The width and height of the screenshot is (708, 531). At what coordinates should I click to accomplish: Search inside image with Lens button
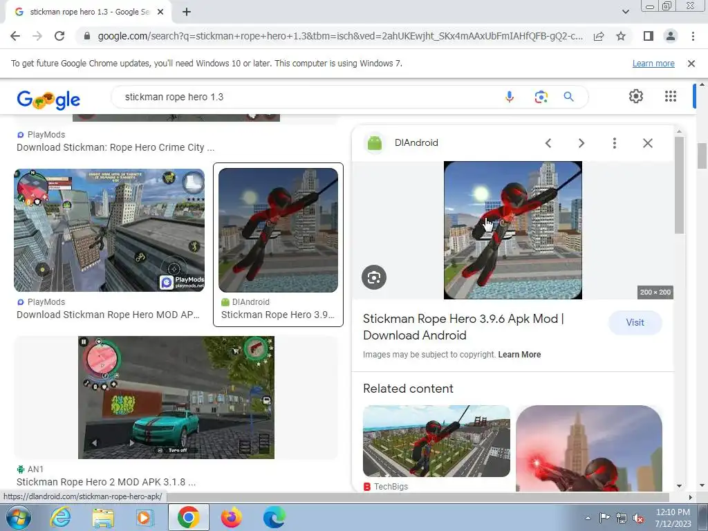(374, 277)
